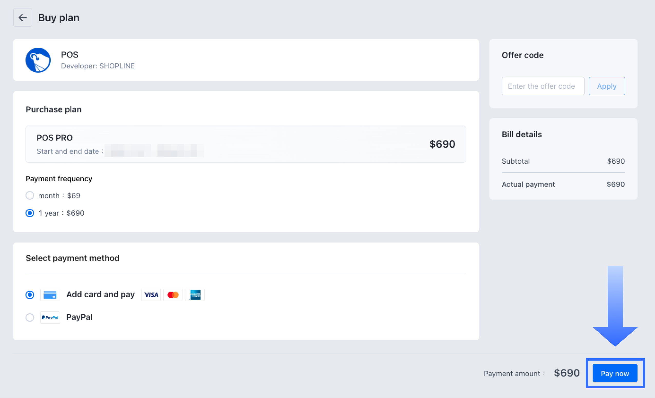
Task: Click the American Express logo
Action: coord(195,295)
